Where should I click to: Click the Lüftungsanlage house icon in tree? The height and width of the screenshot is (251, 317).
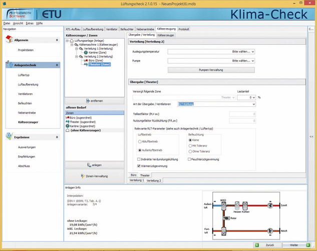point(71,41)
